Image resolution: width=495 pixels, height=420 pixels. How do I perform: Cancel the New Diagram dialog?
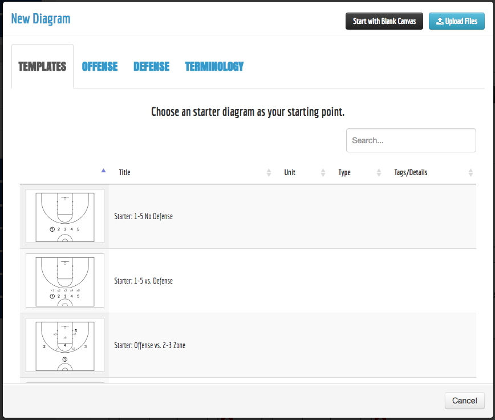[464, 401]
